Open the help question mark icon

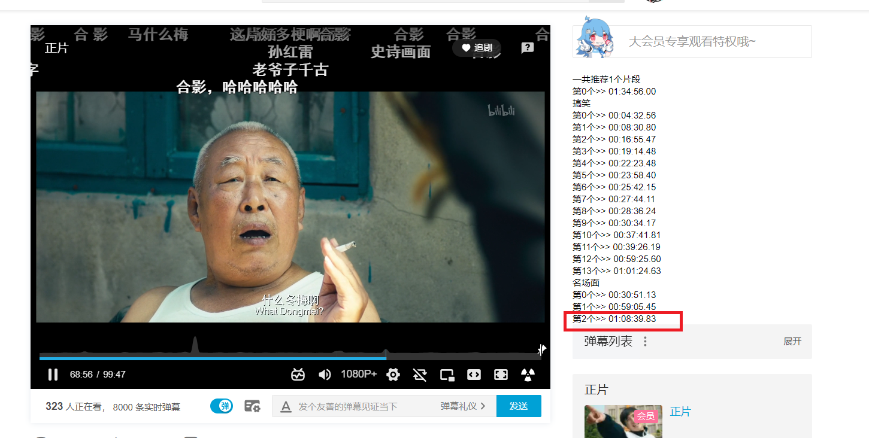[x=527, y=48]
